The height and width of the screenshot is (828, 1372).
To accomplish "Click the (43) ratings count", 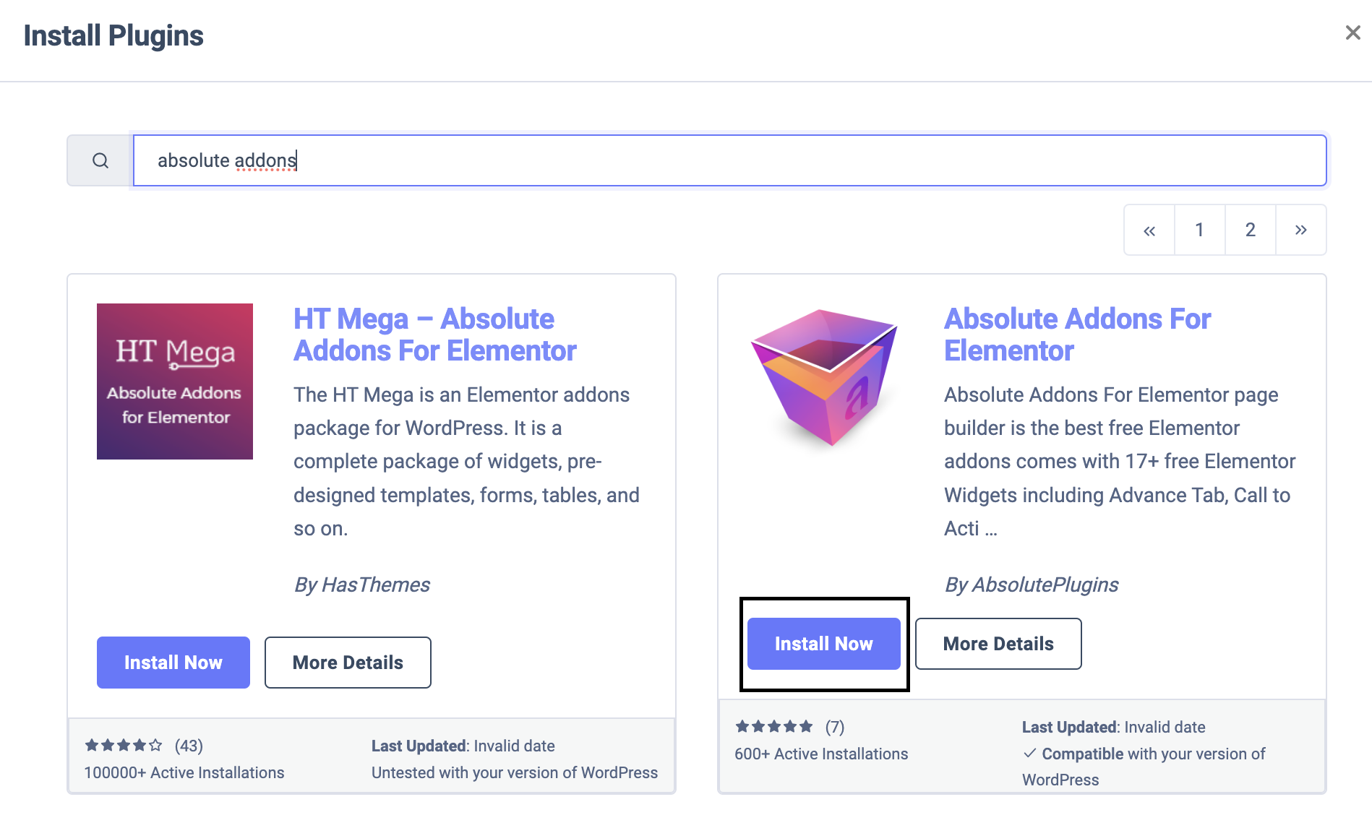I will pyautogui.click(x=189, y=746).
